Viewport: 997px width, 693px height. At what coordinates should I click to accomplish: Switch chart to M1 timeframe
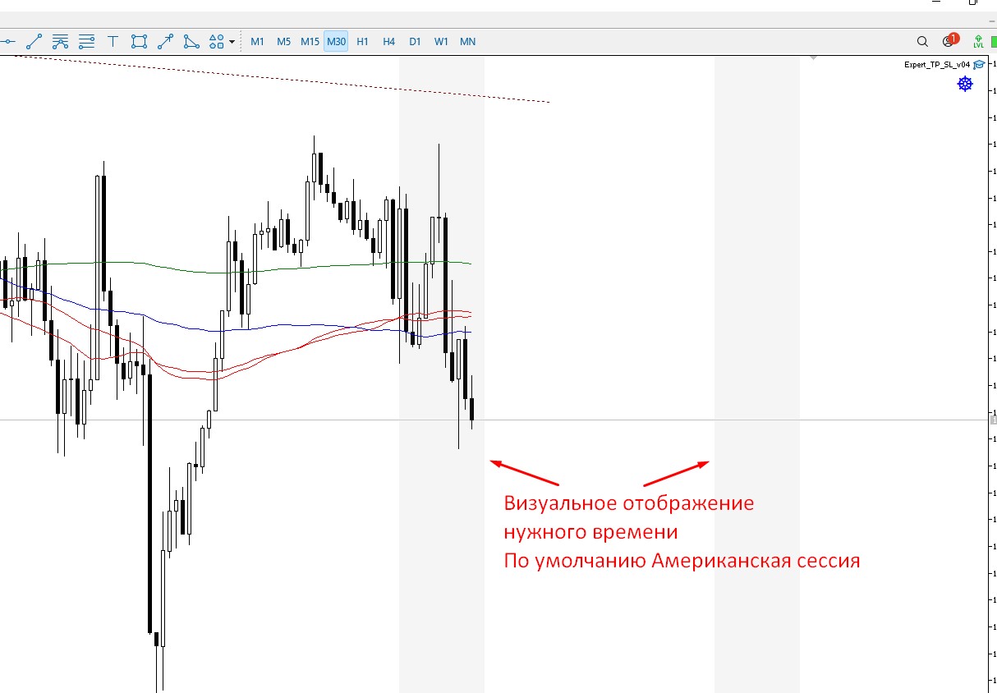pos(258,41)
